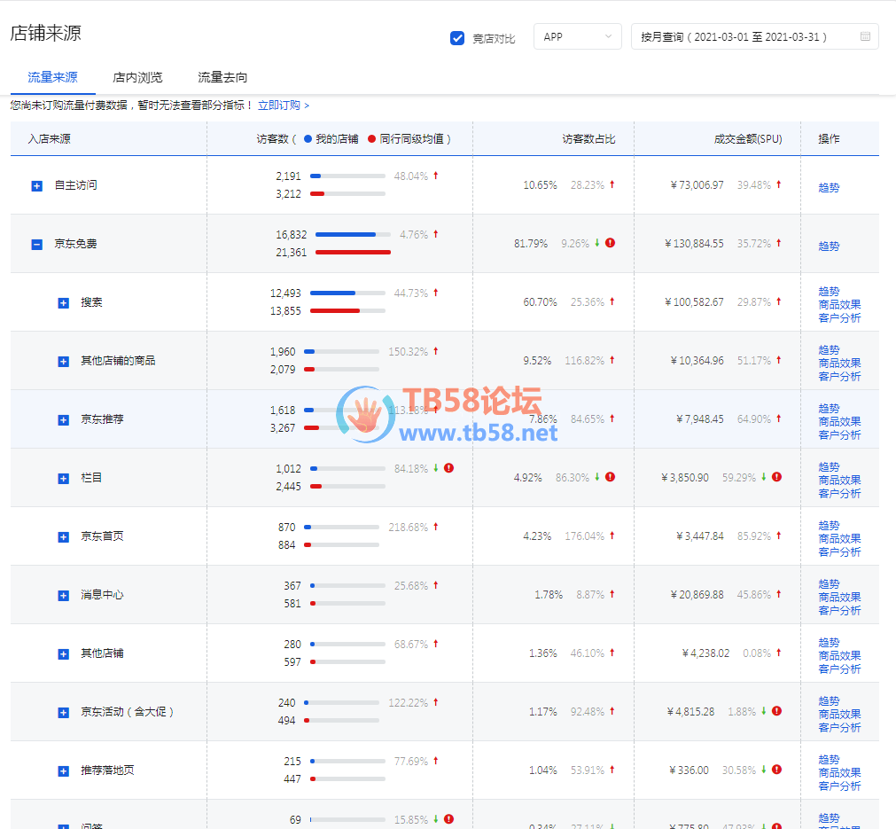Click warning icon beside 推荐落地页 30.58%
This screenshot has width=896, height=829.
[x=776, y=770]
